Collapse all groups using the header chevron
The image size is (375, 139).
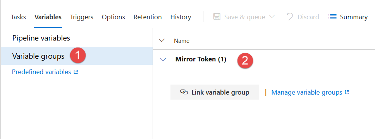[162, 41]
